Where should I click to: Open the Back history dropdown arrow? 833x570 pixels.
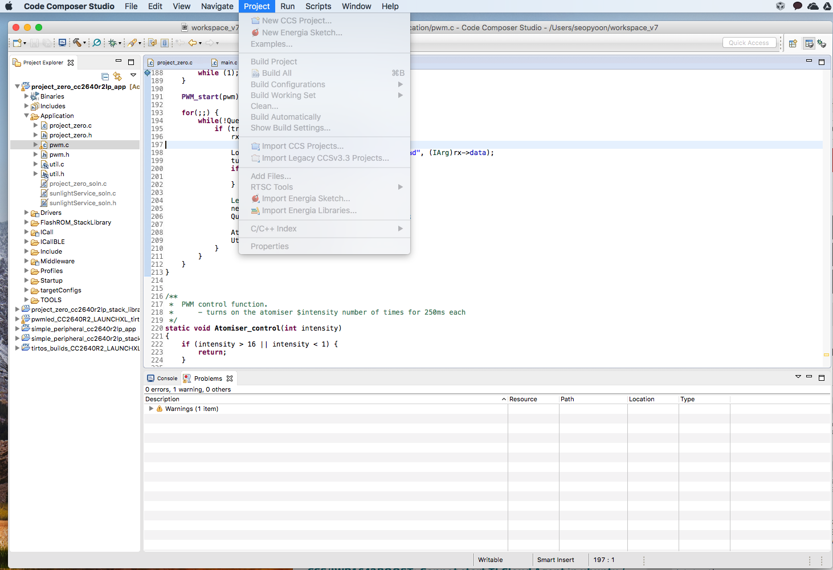(x=200, y=43)
